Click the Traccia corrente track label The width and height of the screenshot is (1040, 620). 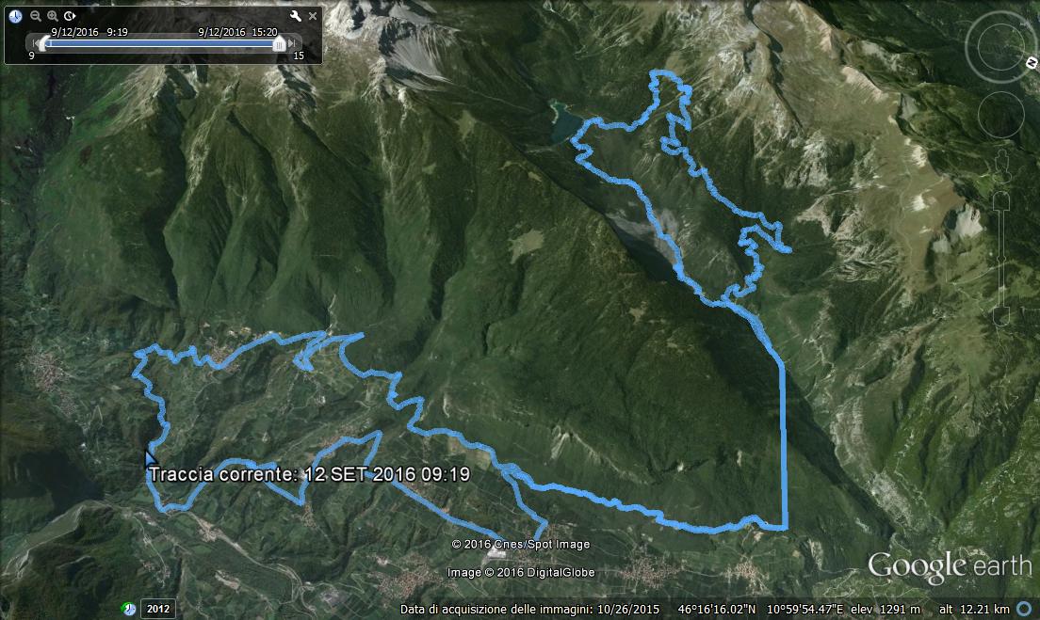point(309,474)
